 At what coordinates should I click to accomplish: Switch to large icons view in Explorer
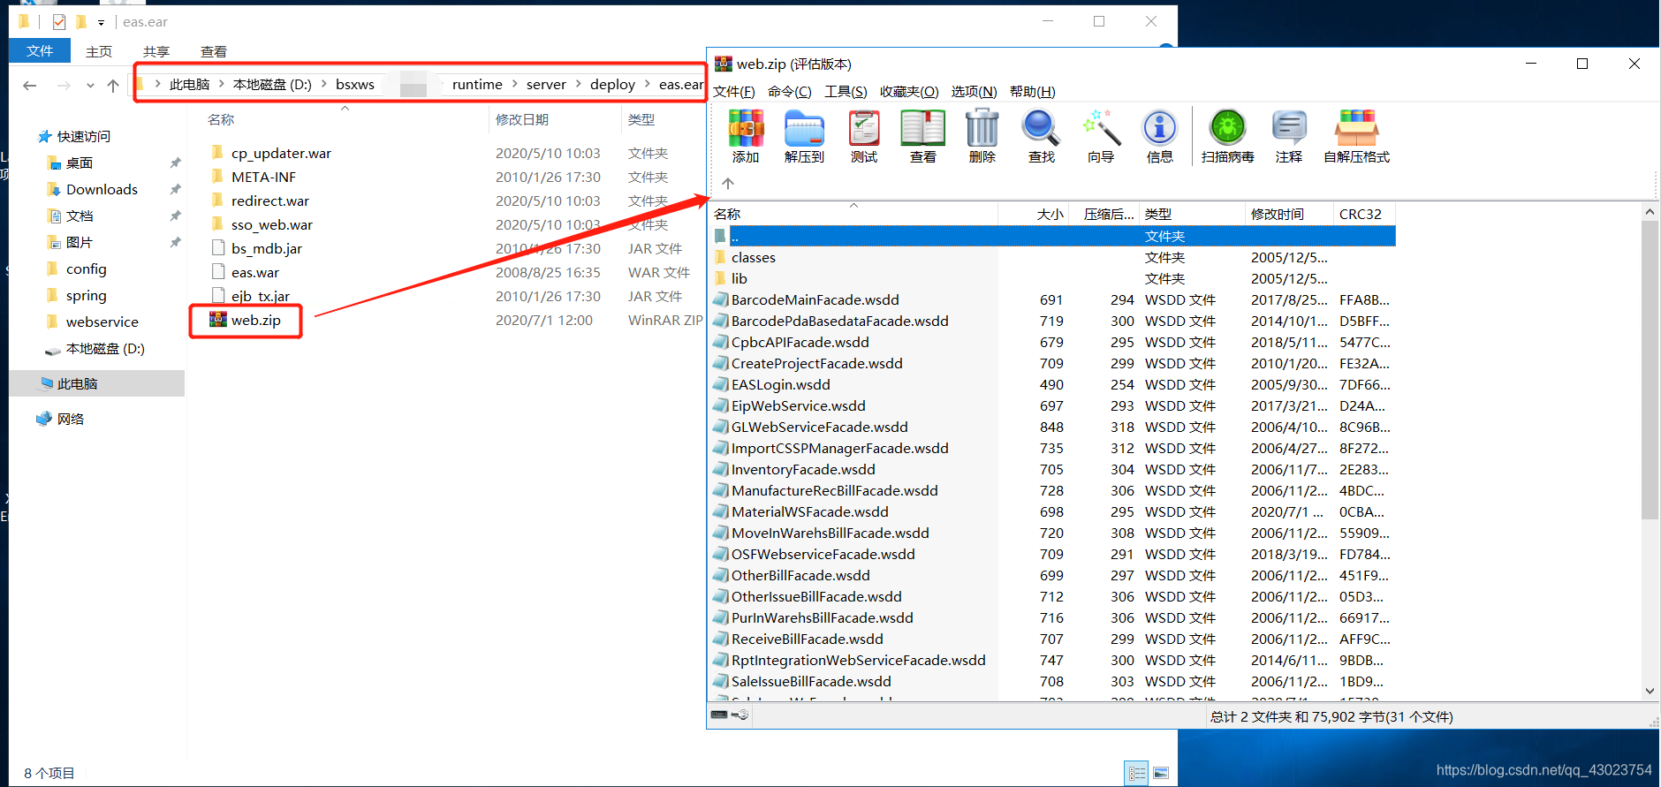[1161, 774]
